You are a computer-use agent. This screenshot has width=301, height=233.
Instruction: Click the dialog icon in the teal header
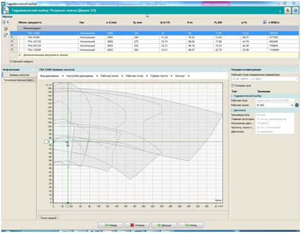pos(6,10)
